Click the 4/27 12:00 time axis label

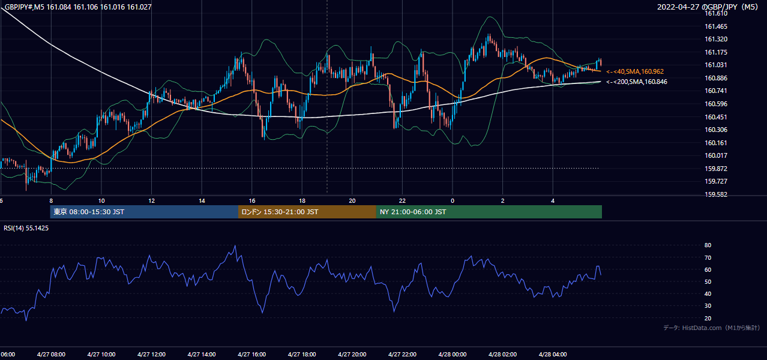click(x=151, y=355)
